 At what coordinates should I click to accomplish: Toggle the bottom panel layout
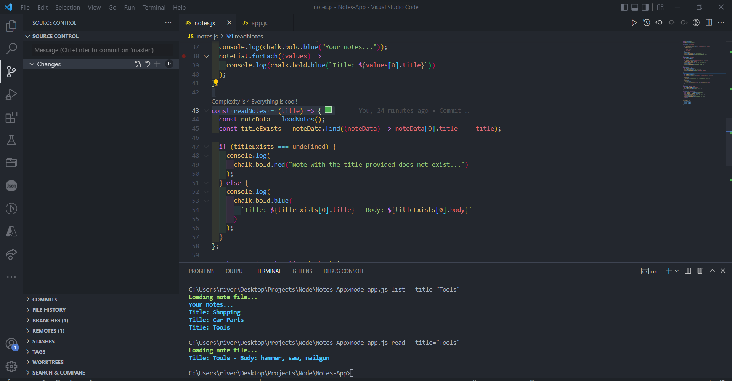[635, 7]
